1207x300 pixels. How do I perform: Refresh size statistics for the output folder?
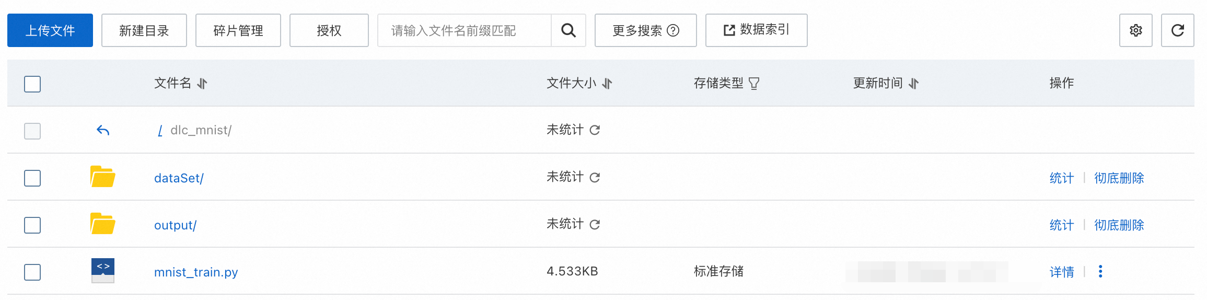595,224
